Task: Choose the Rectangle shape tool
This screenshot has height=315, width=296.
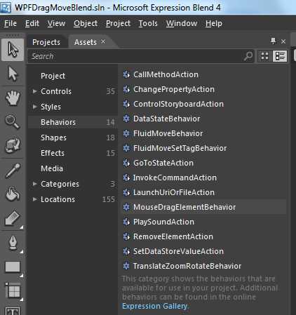Action: [13, 267]
